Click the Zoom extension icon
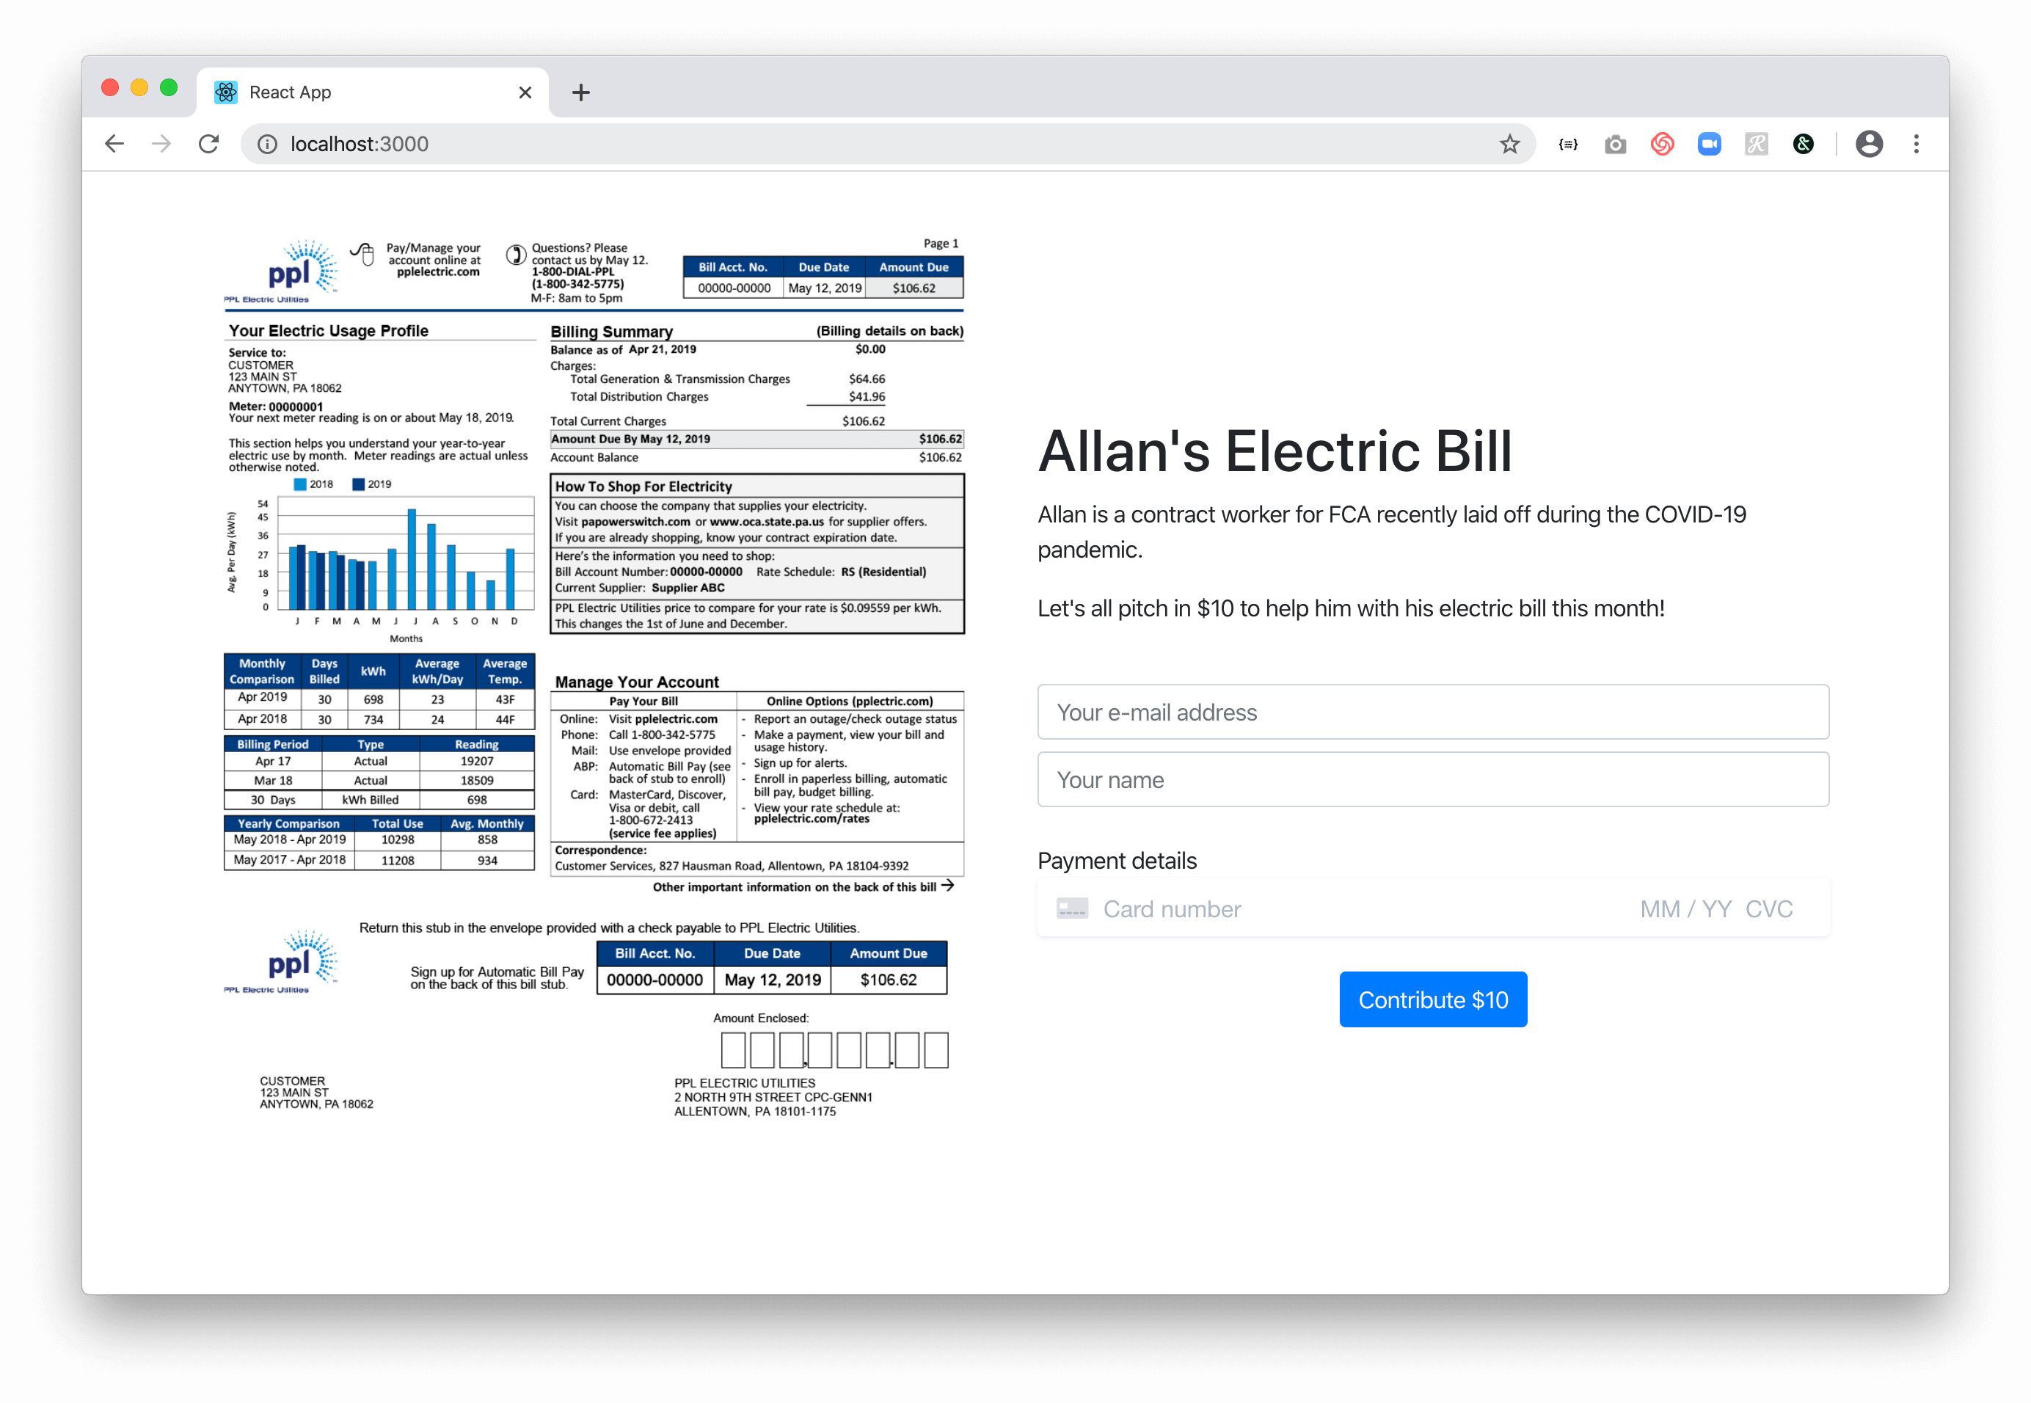 pyautogui.click(x=1710, y=144)
